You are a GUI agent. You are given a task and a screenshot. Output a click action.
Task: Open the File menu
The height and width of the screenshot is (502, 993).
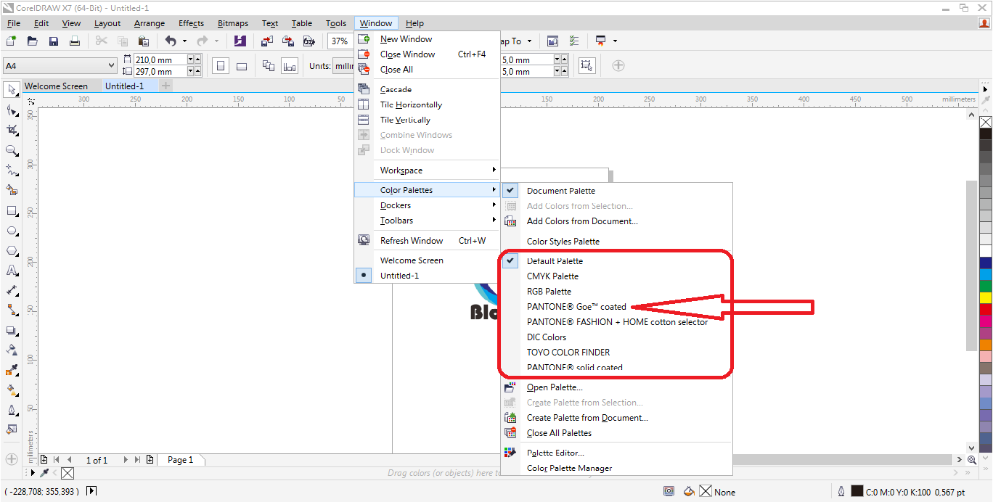[x=14, y=23]
